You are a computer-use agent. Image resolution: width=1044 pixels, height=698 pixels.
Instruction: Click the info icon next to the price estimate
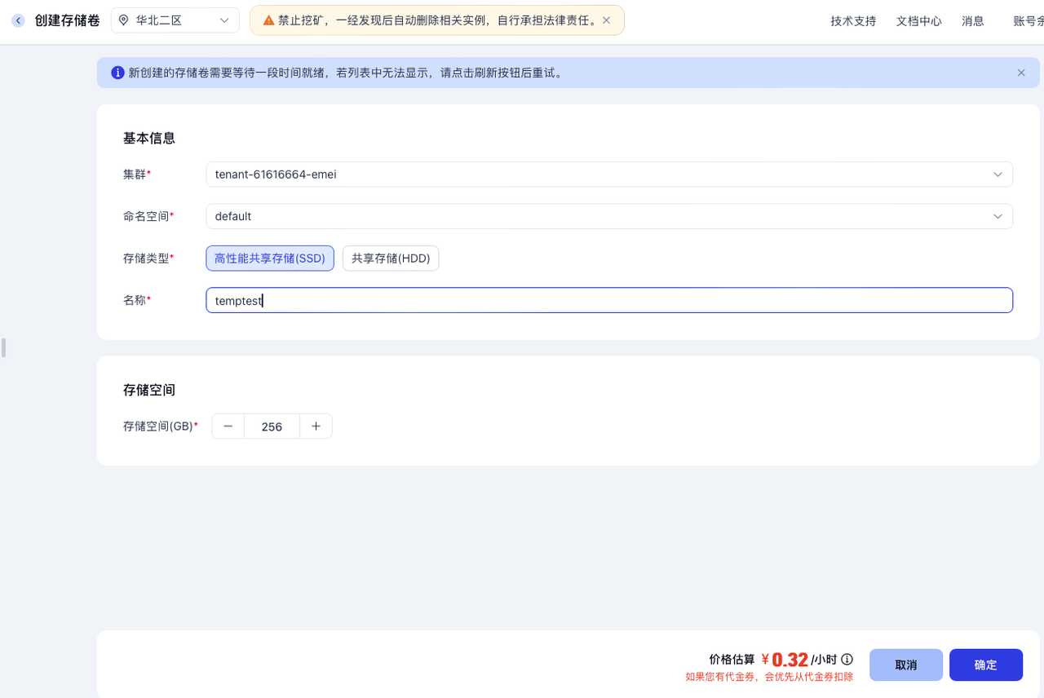pyautogui.click(x=846, y=659)
